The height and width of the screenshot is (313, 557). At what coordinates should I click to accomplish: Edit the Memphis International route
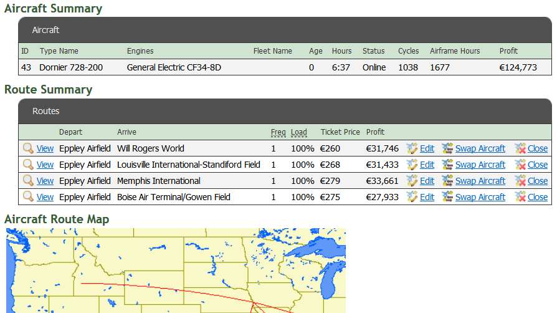coord(427,181)
